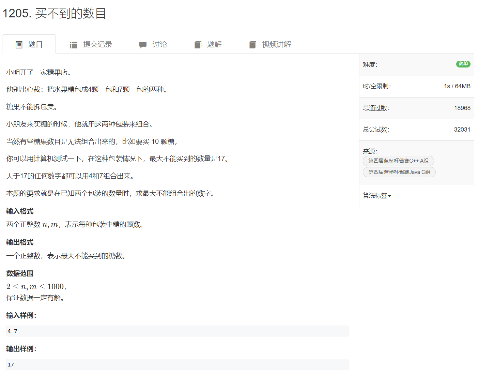The height and width of the screenshot is (391, 478).
Task: Open the 讨论 tab
Action: click(153, 44)
